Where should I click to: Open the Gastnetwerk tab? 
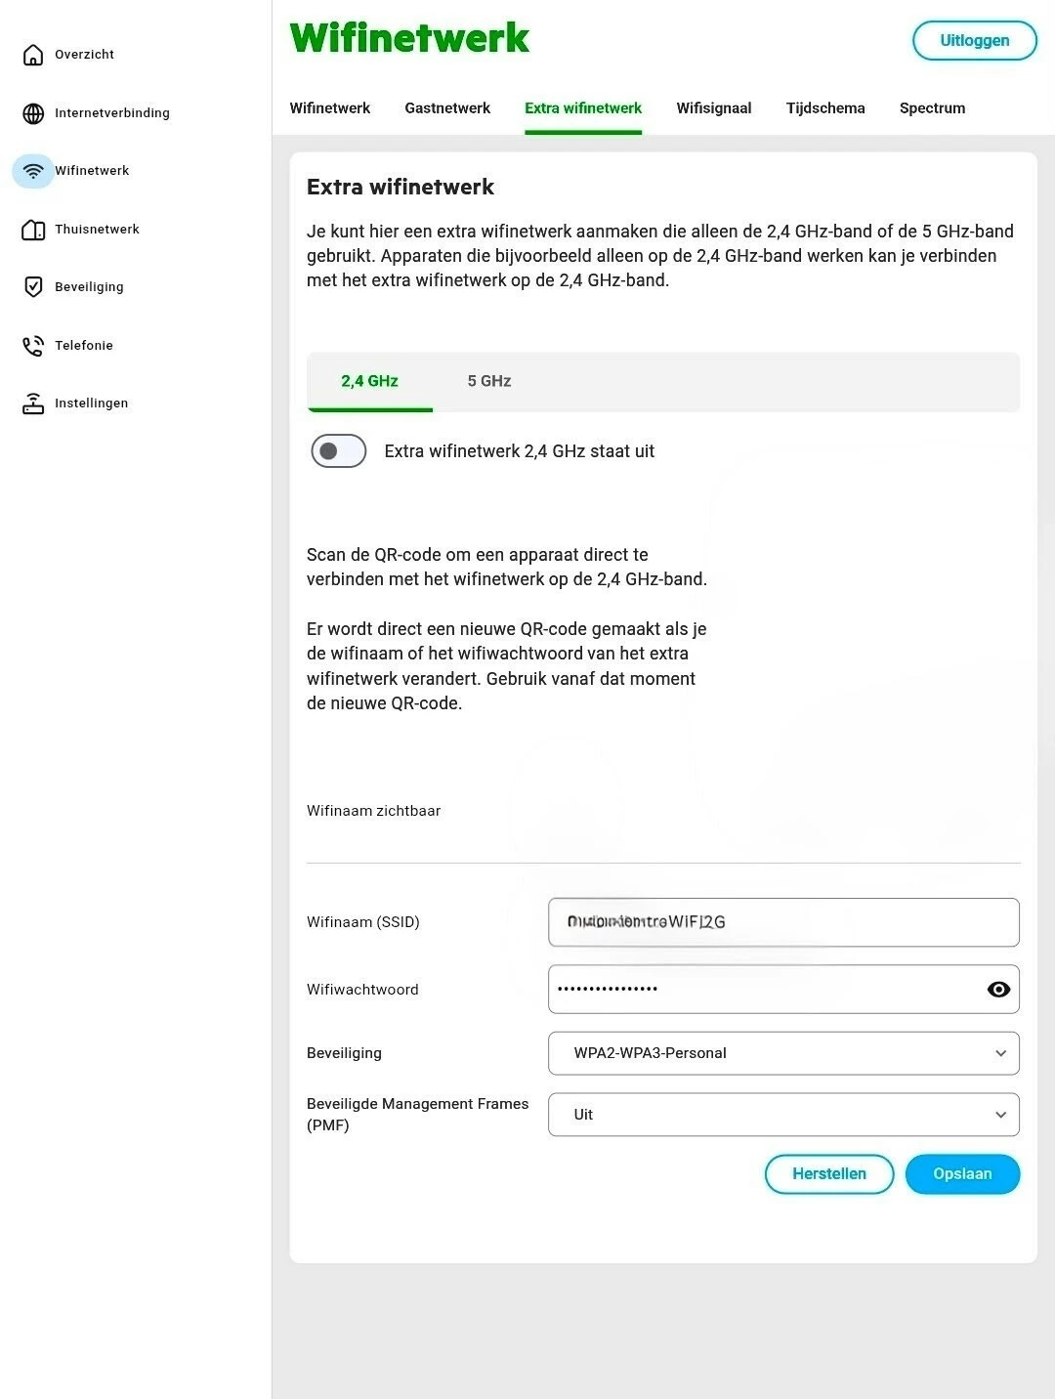[x=447, y=108]
